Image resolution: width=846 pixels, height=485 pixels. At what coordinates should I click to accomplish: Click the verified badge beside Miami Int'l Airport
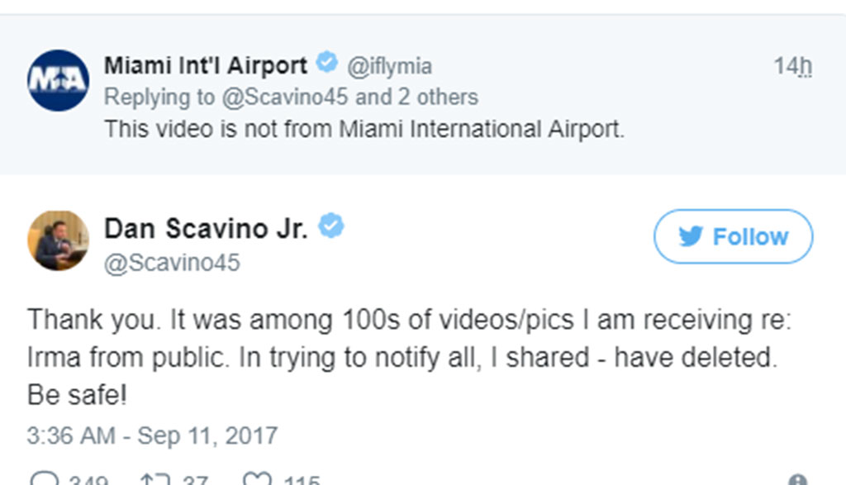[x=328, y=64]
